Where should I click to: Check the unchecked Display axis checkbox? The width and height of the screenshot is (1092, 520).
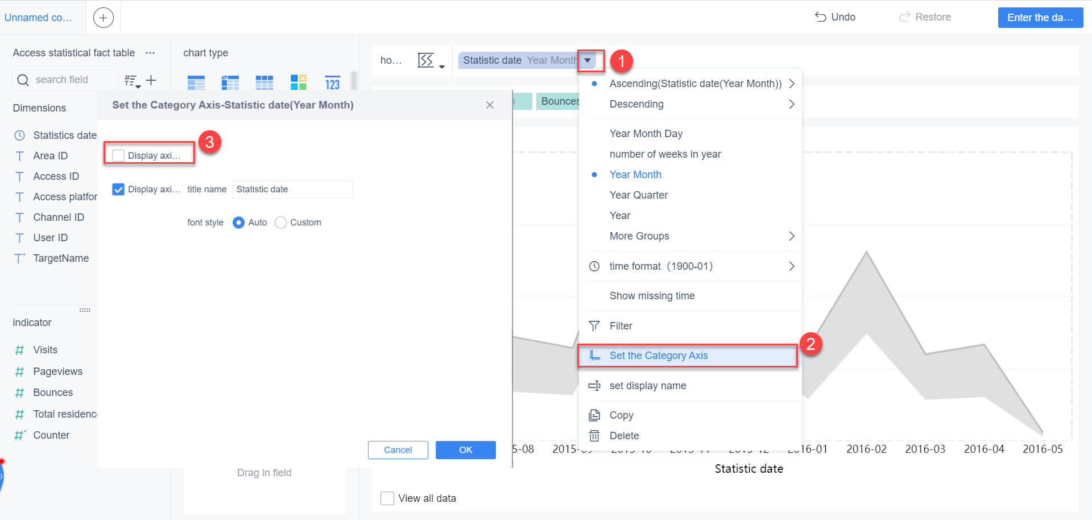tap(118, 155)
